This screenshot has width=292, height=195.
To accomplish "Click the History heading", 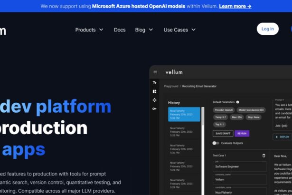I will (174, 103).
